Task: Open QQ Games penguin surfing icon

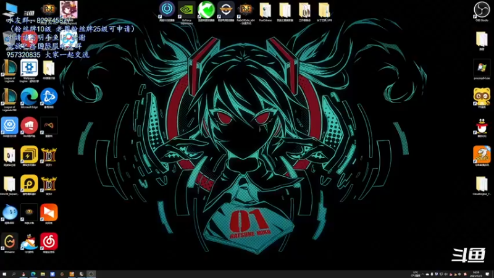Action: (x=29, y=243)
